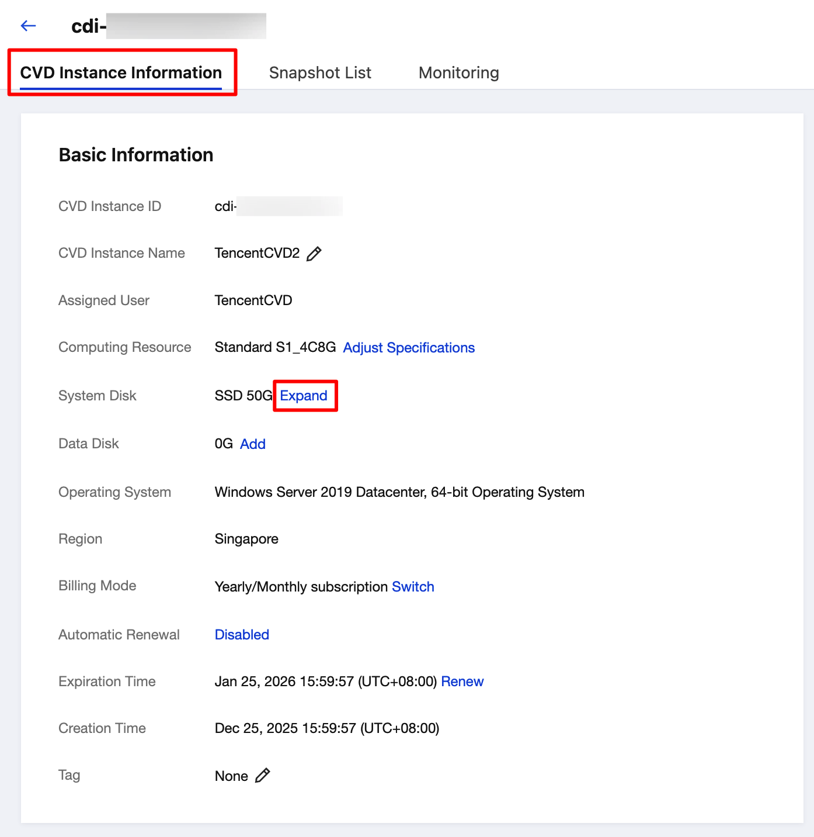Expand the System Disk
The height and width of the screenshot is (837, 814).
pyautogui.click(x=304, y=396)
